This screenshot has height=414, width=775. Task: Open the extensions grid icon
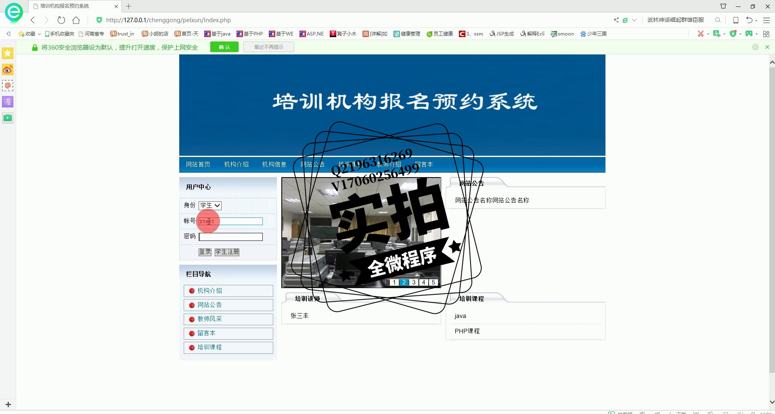coord(766,34)
